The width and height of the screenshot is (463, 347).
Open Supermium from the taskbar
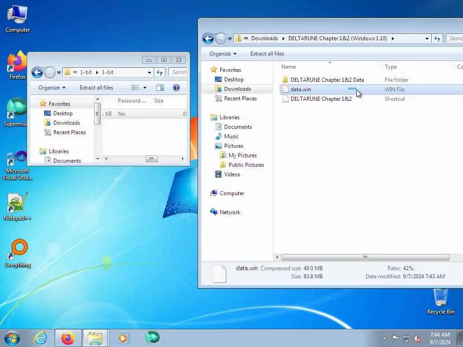click(x=152, y=338)
